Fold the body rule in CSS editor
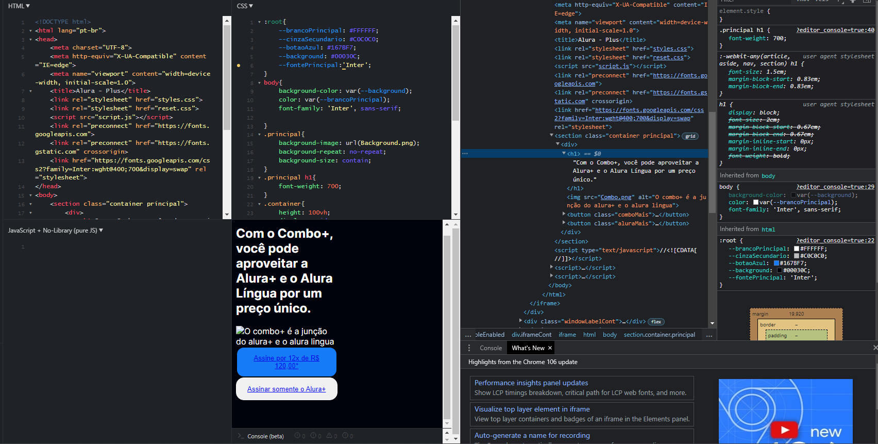Image resolution: width=878 pixels, height=444 pixels. click(x=259, y=83)
